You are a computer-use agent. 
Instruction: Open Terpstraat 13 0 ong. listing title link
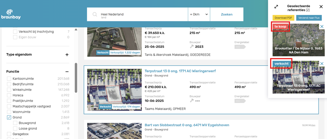pyautogui.click(x=180, y=71)
